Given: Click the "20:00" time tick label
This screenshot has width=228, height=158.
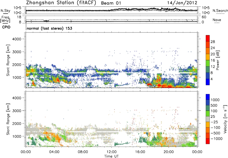Looking at the screenshot, I should (169, 152).
